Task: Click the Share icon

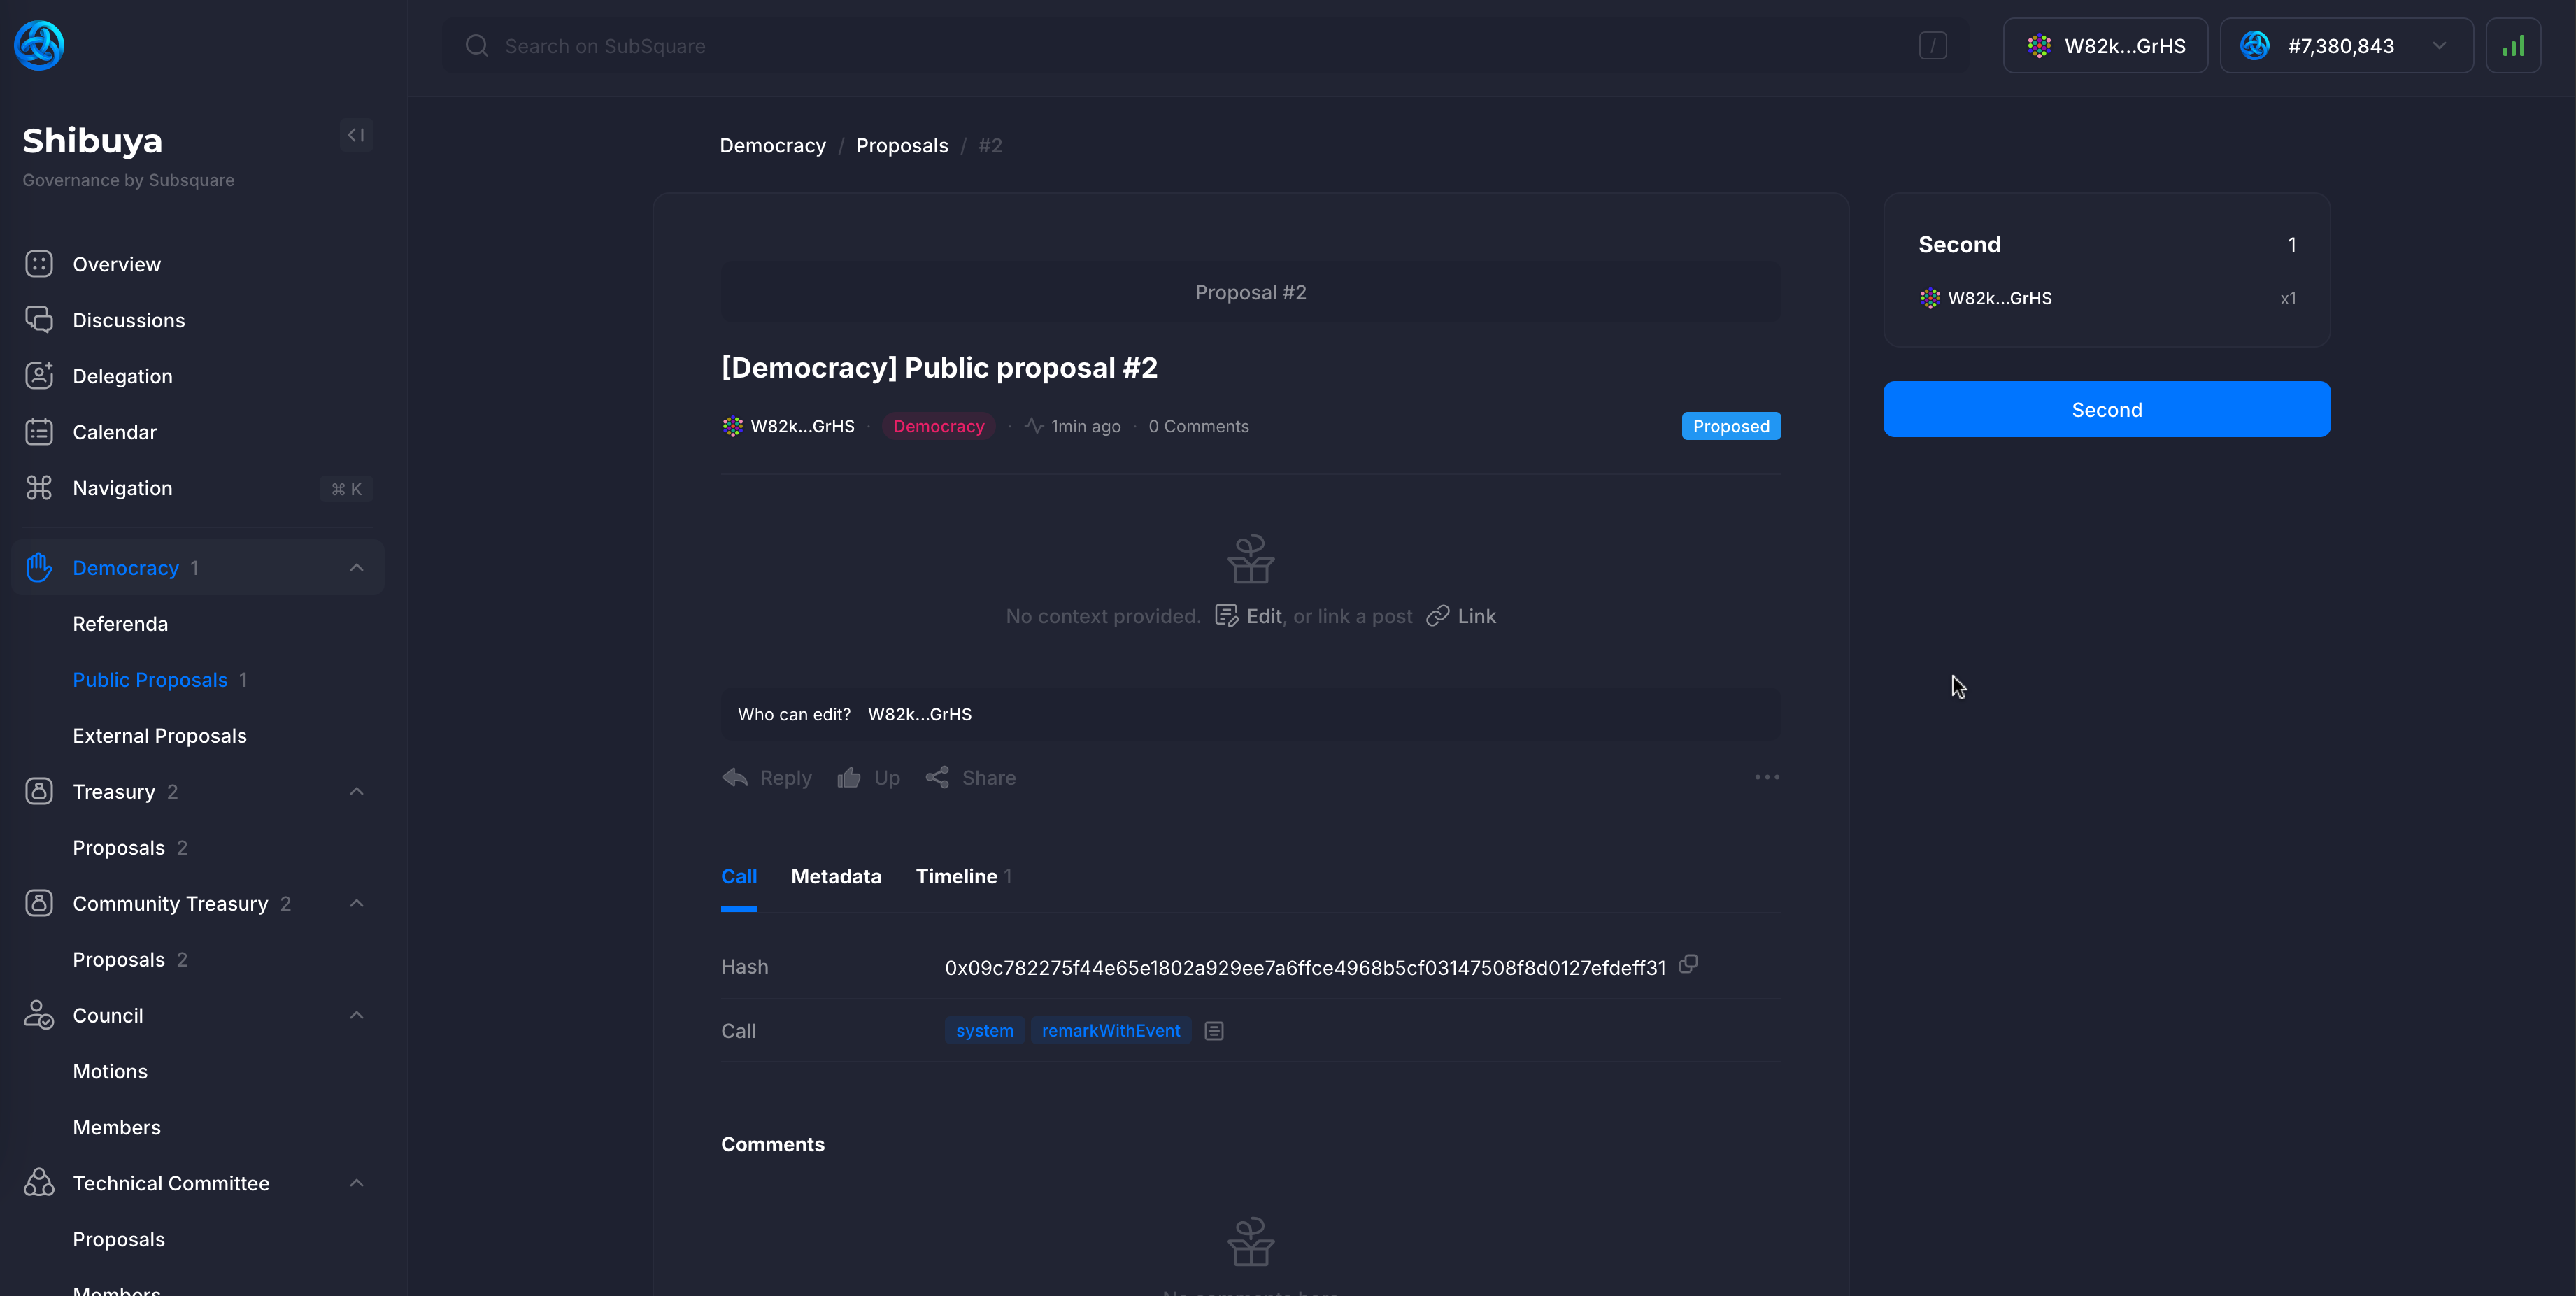Action: coord(937,778)
